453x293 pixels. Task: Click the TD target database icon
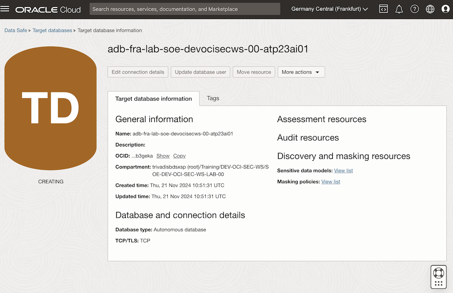[x=50, y=108]
